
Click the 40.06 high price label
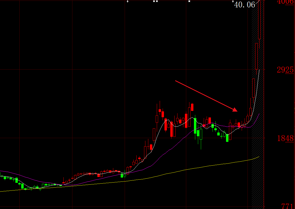[x=244, y=5]
